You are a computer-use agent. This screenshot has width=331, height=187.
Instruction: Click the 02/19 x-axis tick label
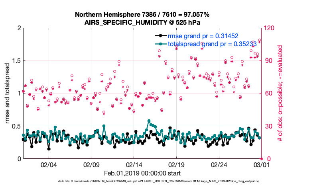click(176, 165)
